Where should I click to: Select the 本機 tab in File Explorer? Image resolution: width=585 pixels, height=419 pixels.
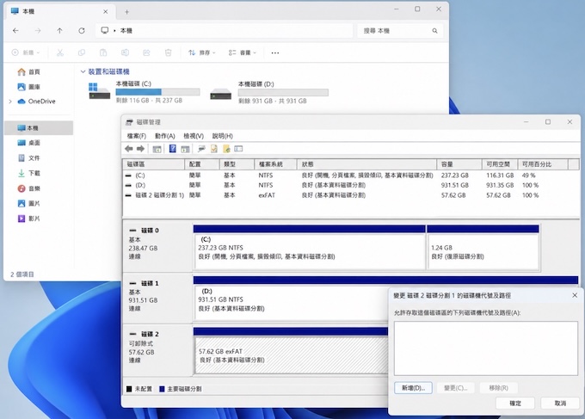point(59,12)
